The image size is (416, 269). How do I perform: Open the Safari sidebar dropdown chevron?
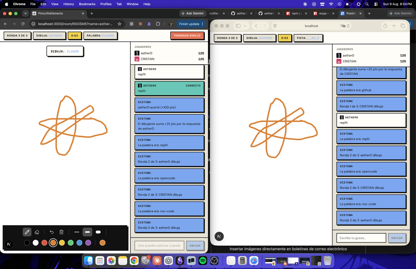coord(245,26)
